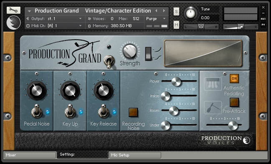Image resolution: width=271 pixels, height=164 pixels.
Task: Toggle the Recording Noise button
Action: click(x=133, y=112)
